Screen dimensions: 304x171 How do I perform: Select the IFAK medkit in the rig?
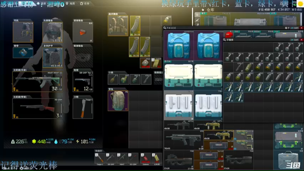tap(145, 63)
